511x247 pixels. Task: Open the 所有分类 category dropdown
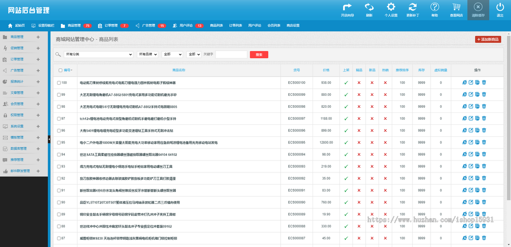coord(98,55)
